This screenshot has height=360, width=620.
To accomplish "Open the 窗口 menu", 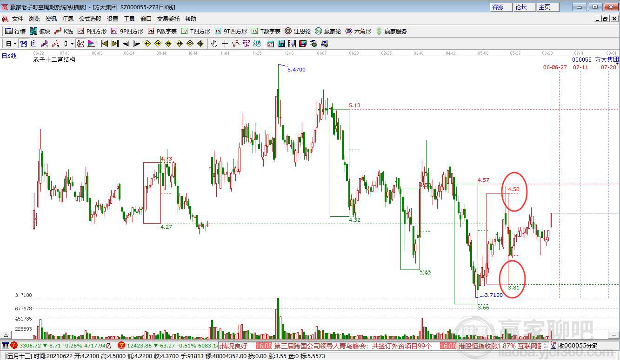I will tap(146, 19).
